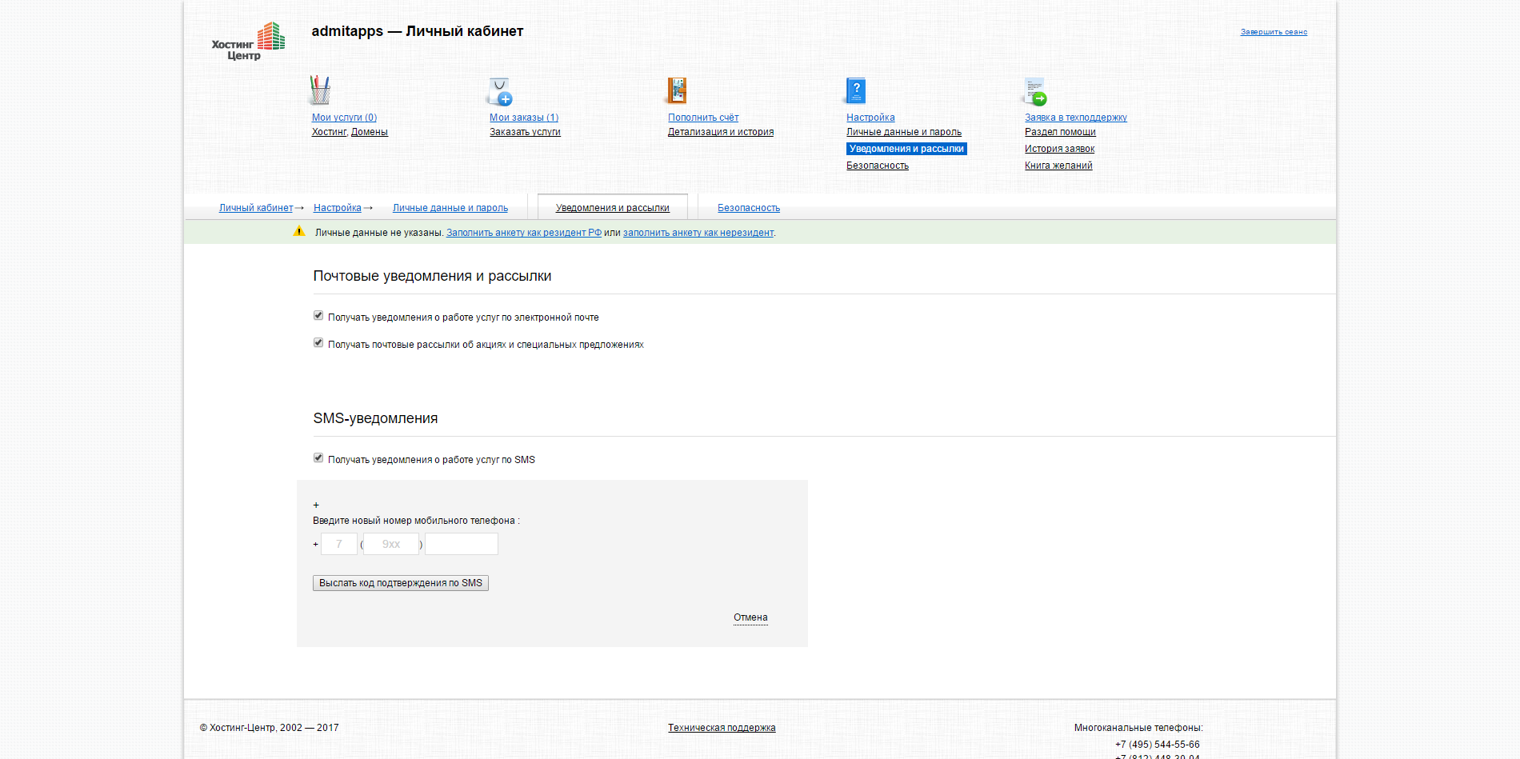Click the orange book icon above Пополнить счёт

point(677,90)
